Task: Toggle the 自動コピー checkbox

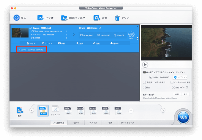Action: coord(173,88)
